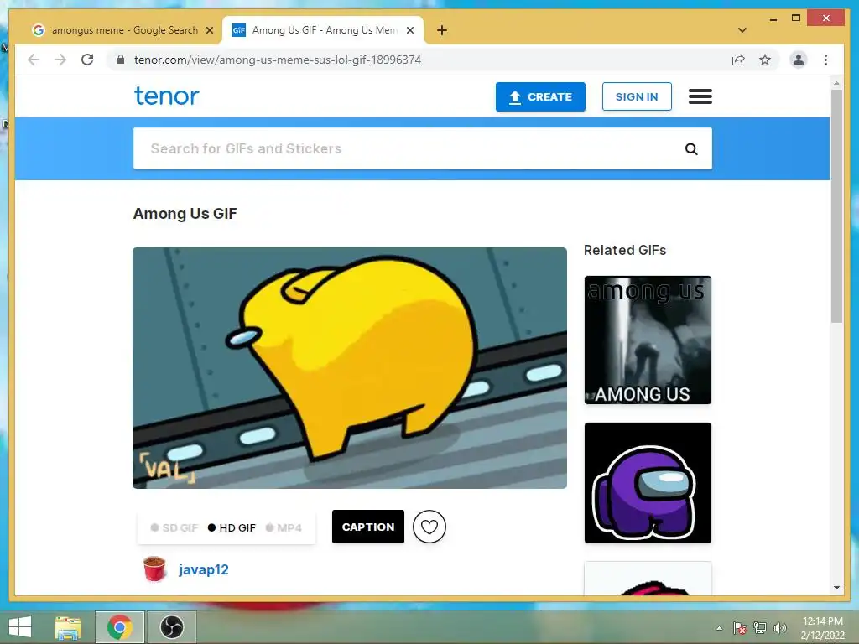Close the Among Us GIF tab
859x644 pixels.
409,30
